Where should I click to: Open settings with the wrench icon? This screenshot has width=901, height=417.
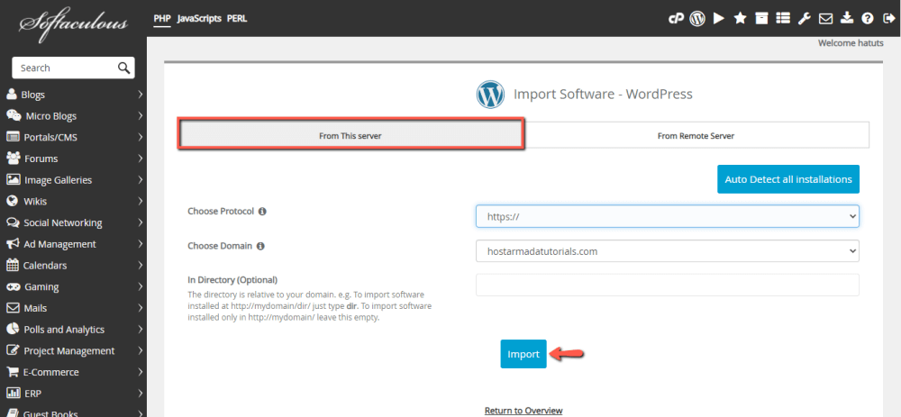coord(804,18)
